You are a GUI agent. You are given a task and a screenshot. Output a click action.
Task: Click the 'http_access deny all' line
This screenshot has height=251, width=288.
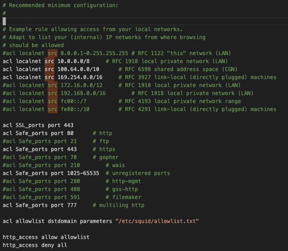pyautogui.click(x=35, y=245)
